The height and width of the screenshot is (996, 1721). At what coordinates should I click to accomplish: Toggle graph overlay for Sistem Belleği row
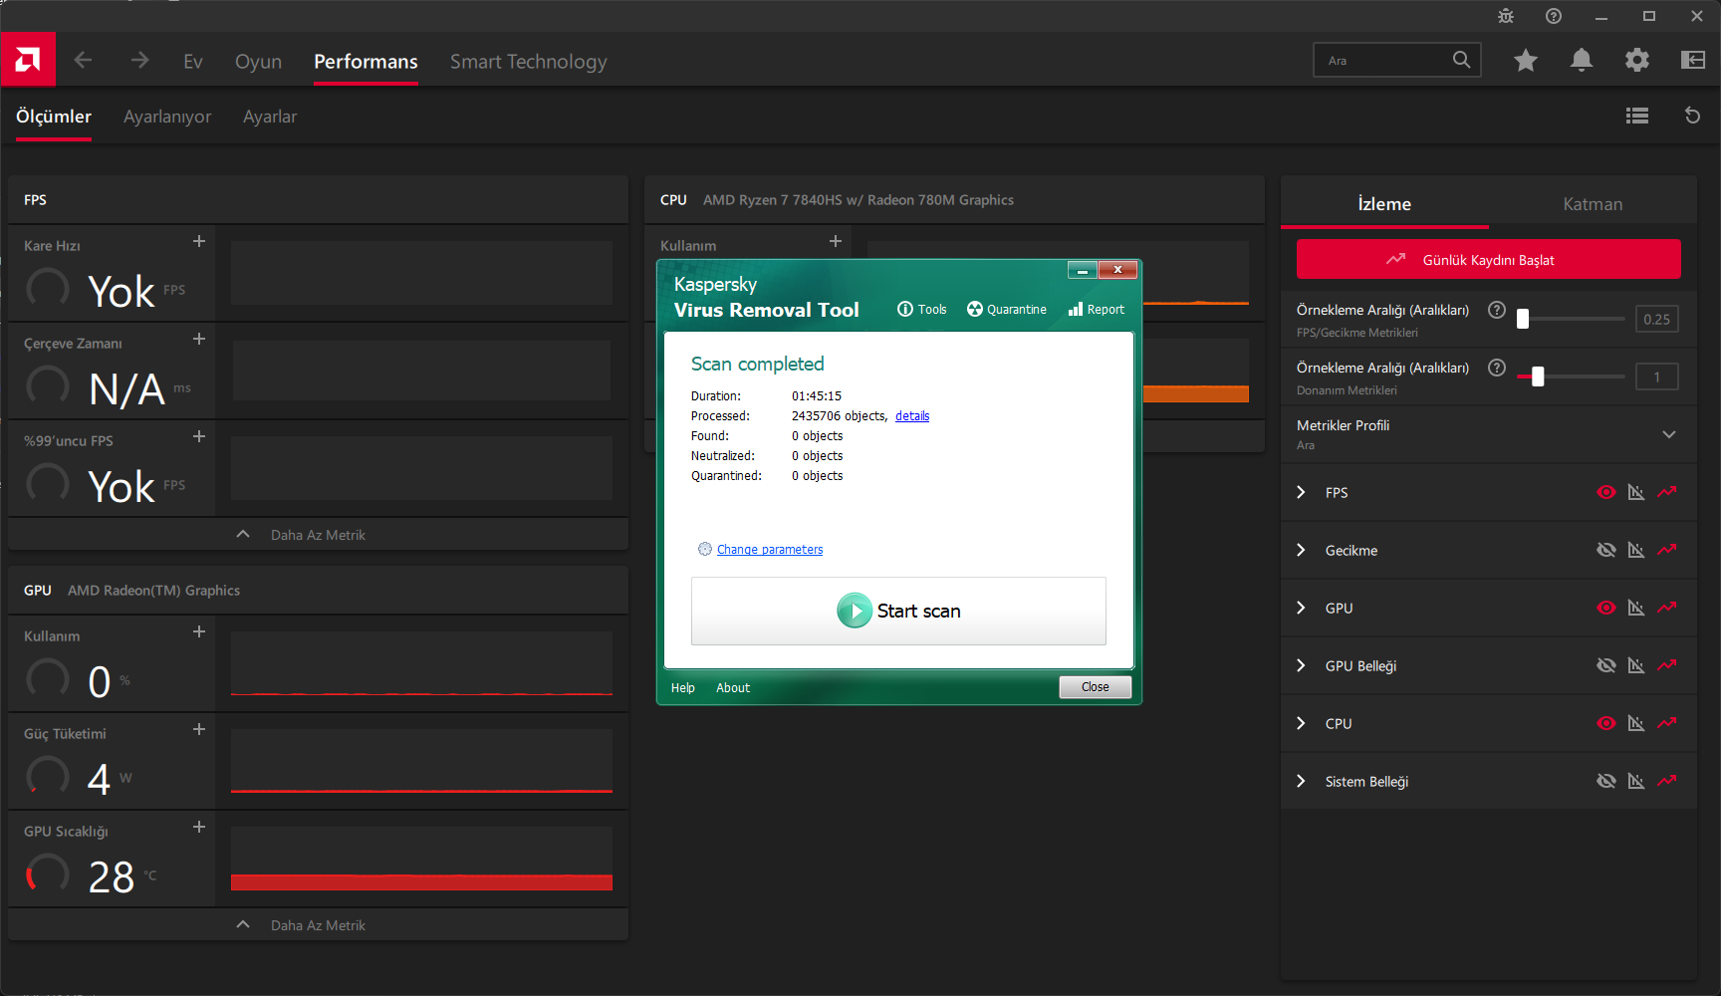[1636, 781]
